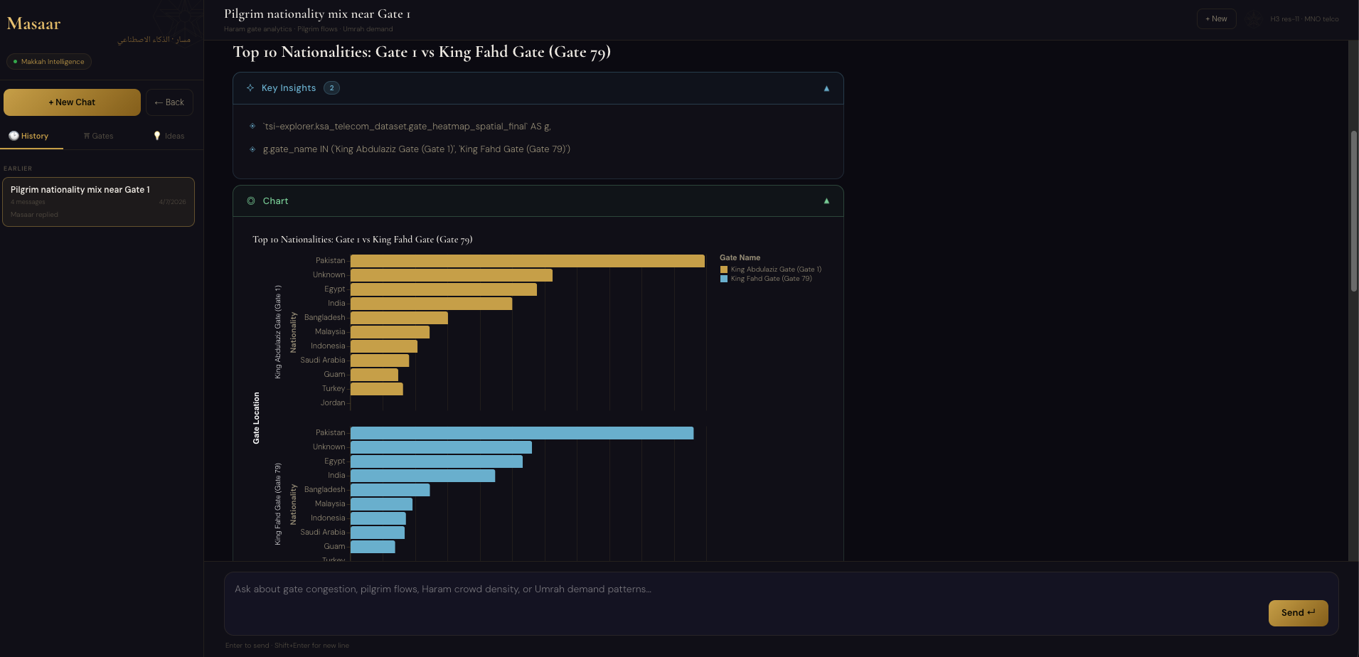Click the blue Pakistan bar for Gate 79
1359x657 pixels.
[522, 433]
